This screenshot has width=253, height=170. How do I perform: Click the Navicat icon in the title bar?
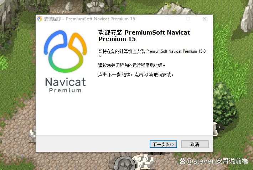point(40,19)
